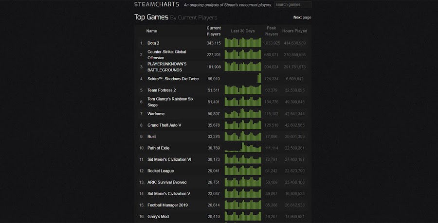The image size is (438, 223).
Task: Open the Warframe game page
Action: tap(156, 114)
